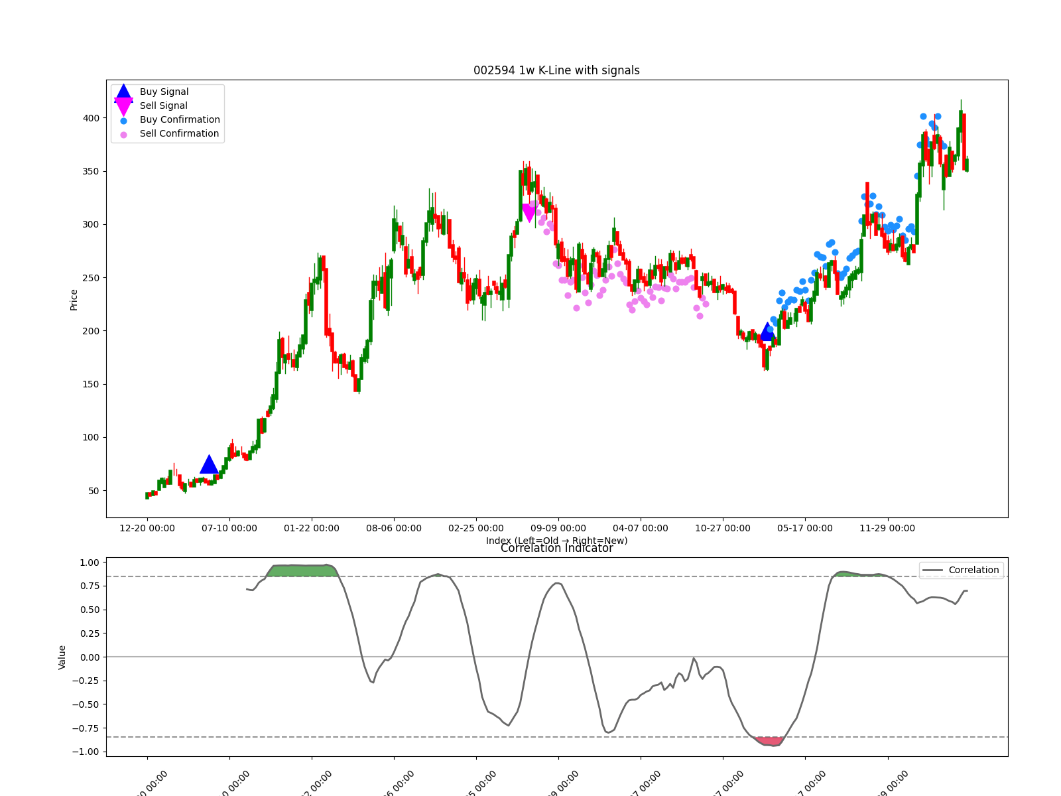Image resolution: width=1061 pixels, height=796 pixels.
Task: Click the '09-09 00:00' x-axis label
Action: point(558,528)
